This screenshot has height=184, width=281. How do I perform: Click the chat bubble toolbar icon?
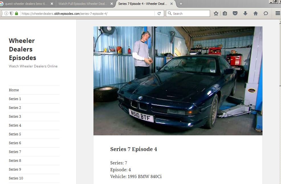[266, 13]
